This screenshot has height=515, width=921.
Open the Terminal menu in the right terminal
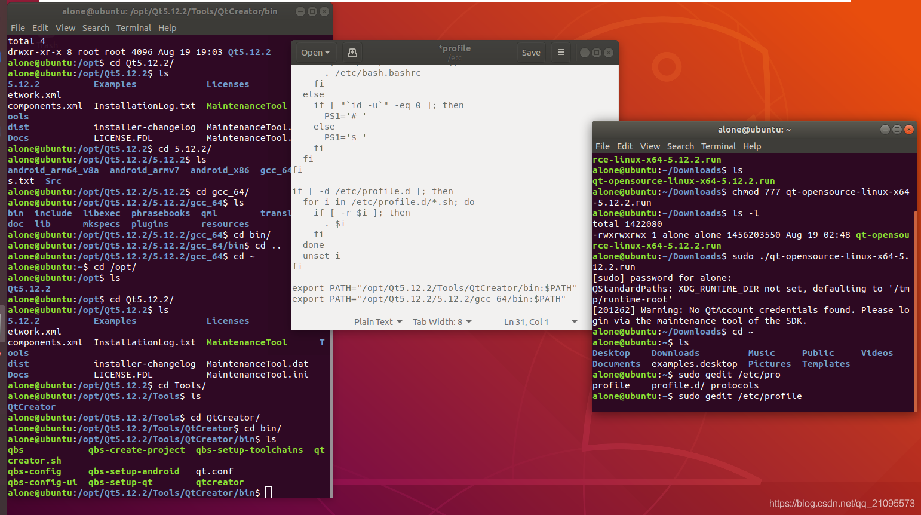(718, 146)
